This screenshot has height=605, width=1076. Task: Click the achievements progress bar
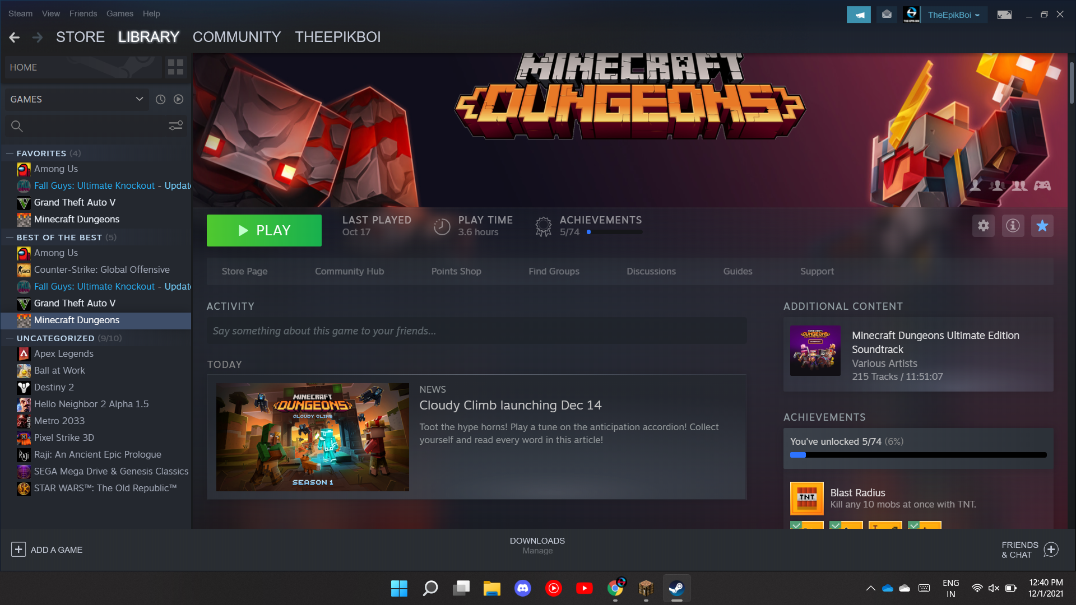point(918,455)
